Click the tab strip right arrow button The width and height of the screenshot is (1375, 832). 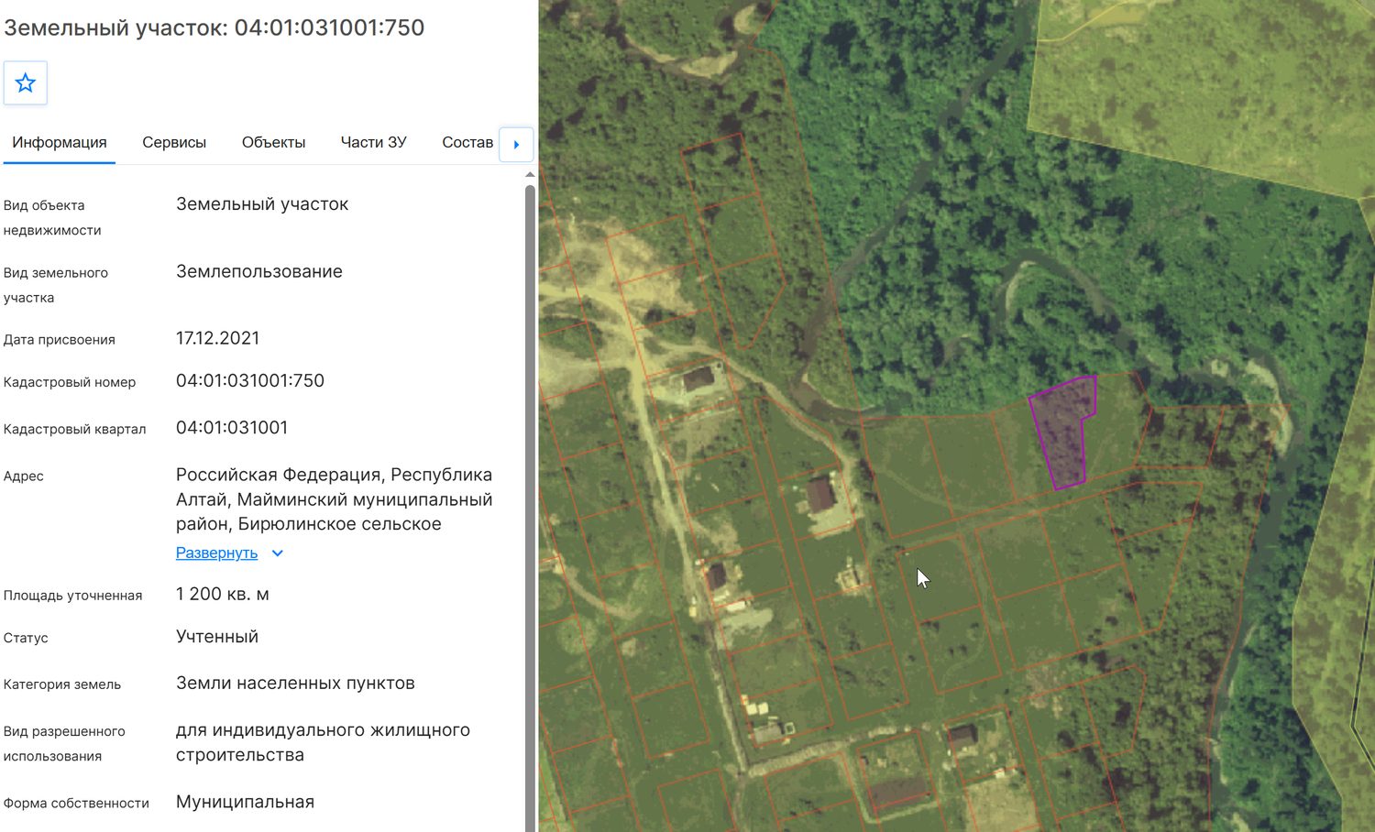point(516,144)
